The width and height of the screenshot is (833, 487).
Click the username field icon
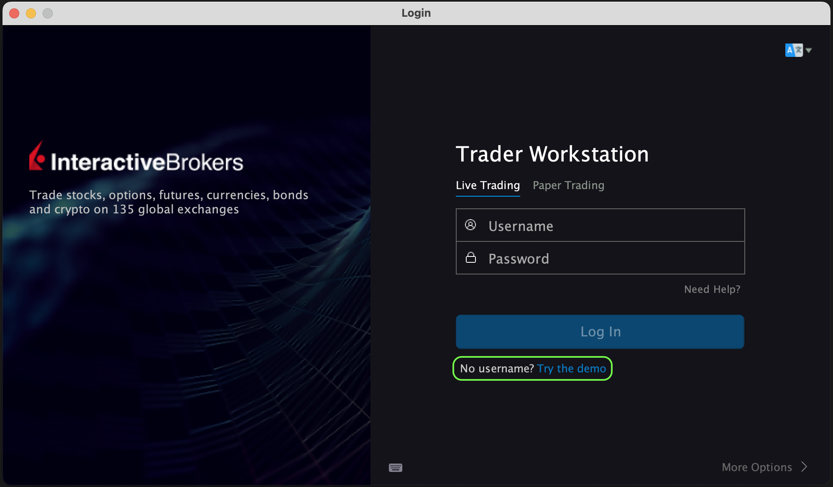[470, 225]
